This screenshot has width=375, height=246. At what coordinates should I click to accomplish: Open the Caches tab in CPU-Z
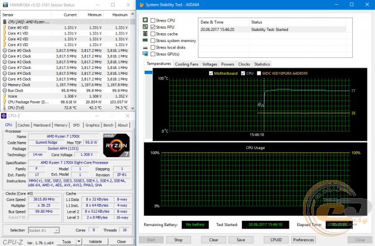tap(23, 125)
